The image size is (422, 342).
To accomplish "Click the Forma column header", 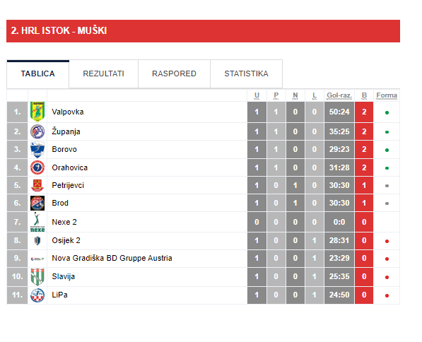I will pos(387,95).
